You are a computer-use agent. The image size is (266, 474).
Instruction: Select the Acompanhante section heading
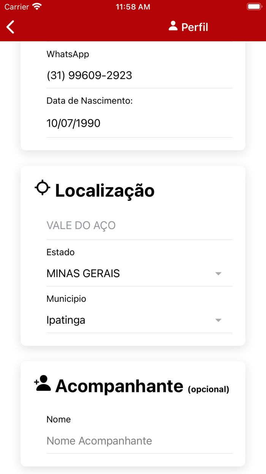click(x=119, y=386)
